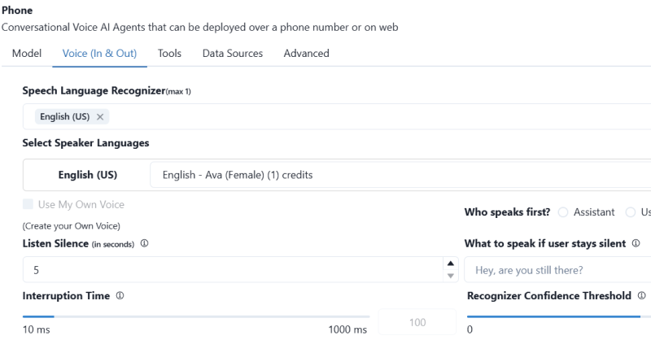Viewport: 651px width, 340px height.
Task: Click info icon by Recognizer Confidence Threshold
Action: coord(642,296)
